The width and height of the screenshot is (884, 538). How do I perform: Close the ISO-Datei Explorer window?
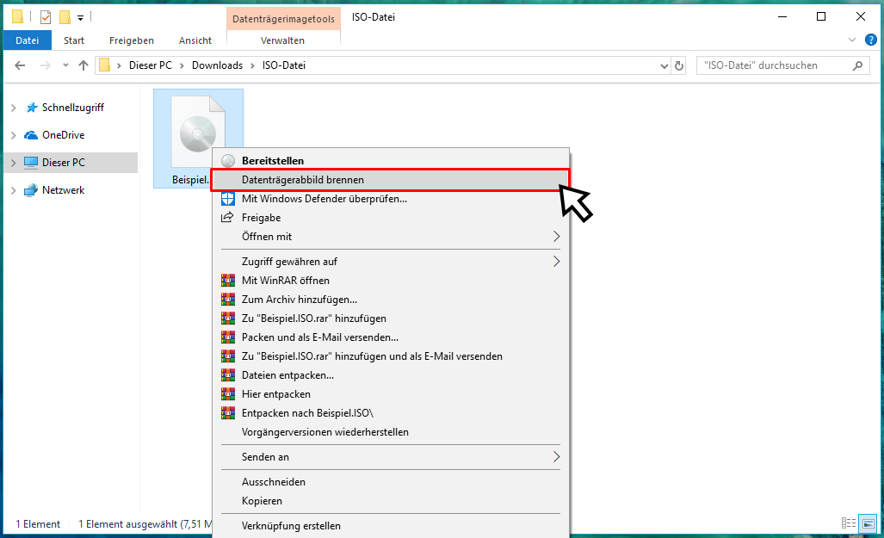pos(860,17)
